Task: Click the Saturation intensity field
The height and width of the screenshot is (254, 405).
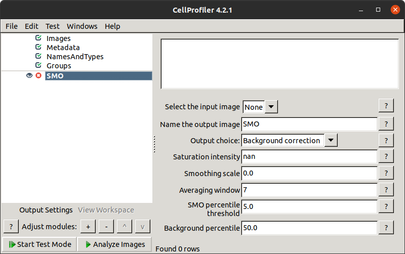Action: pyautogui.click(x=309, y=156)
